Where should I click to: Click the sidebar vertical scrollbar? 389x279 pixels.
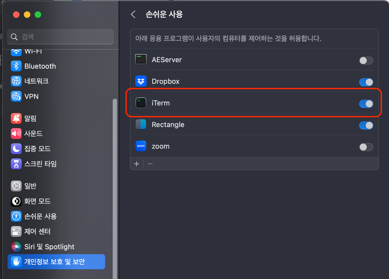(x=115, y=189)
